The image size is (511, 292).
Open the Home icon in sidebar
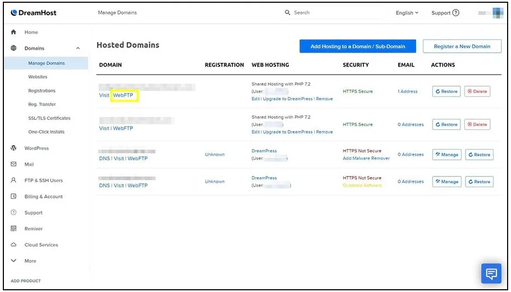point(13,32)
